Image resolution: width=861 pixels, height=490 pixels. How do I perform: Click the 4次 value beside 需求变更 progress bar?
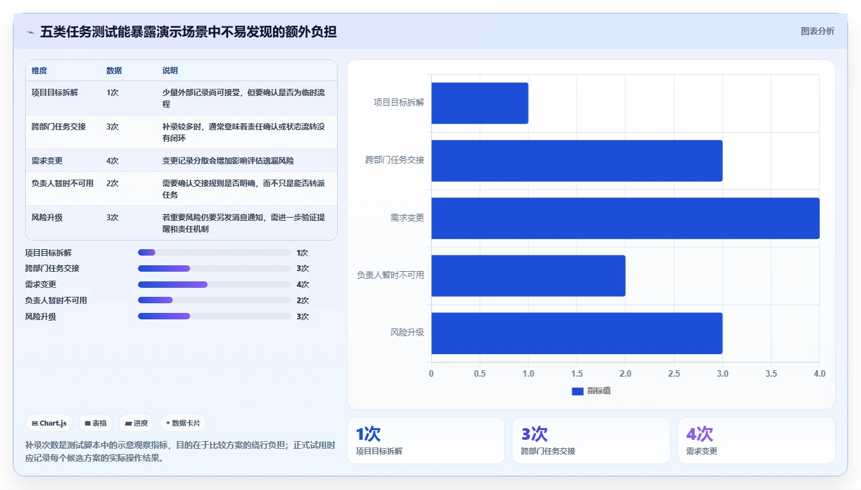tap(302, 285)
